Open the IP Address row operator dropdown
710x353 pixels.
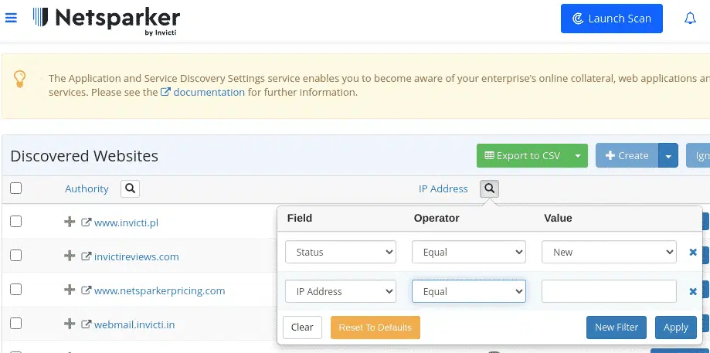coord(469,291)
